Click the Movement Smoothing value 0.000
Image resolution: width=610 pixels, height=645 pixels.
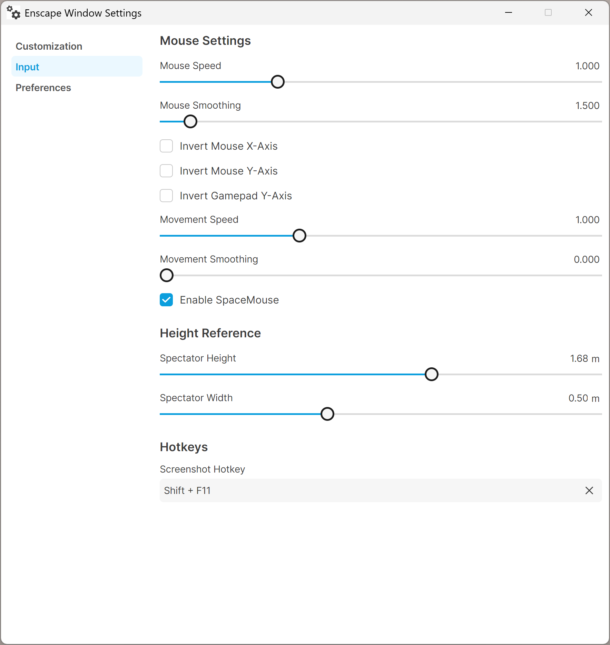click(x=587, y=259)
